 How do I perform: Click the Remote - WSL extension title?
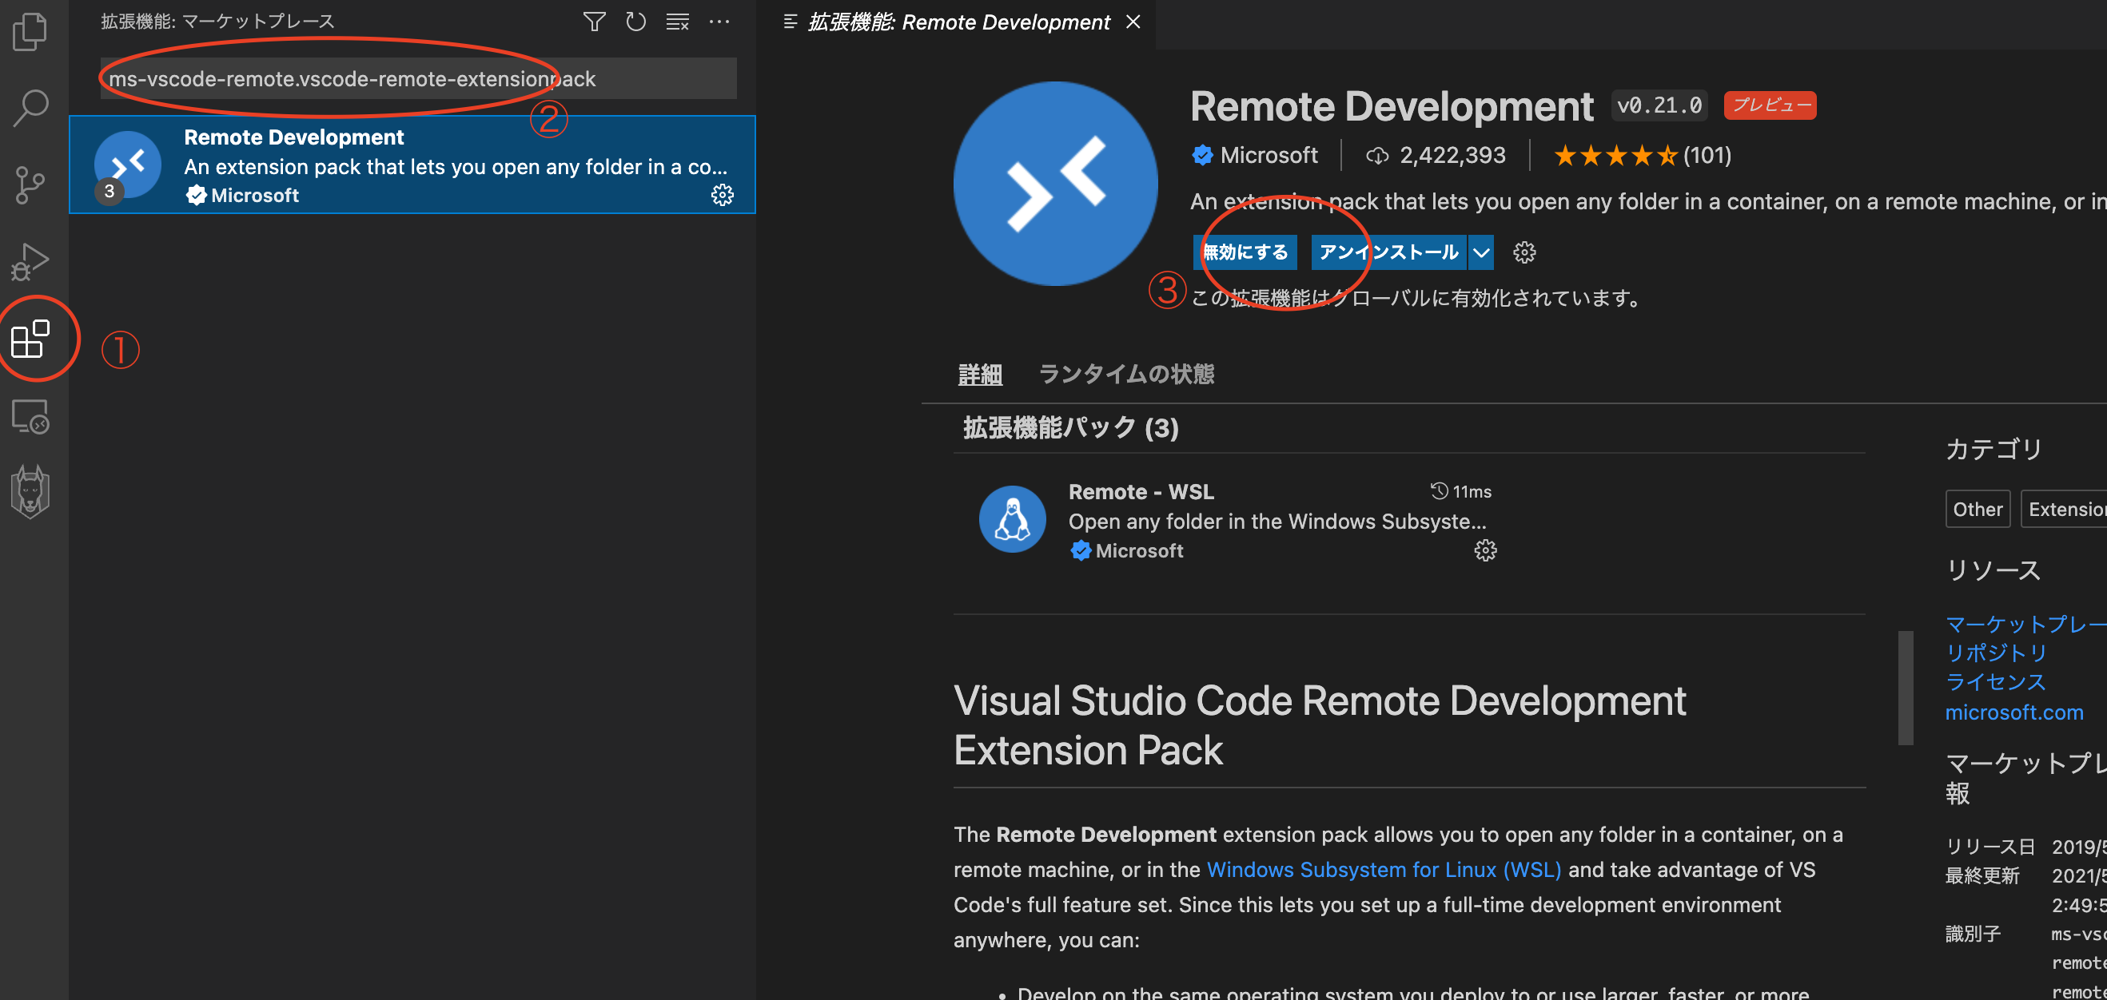point(1141,492)
